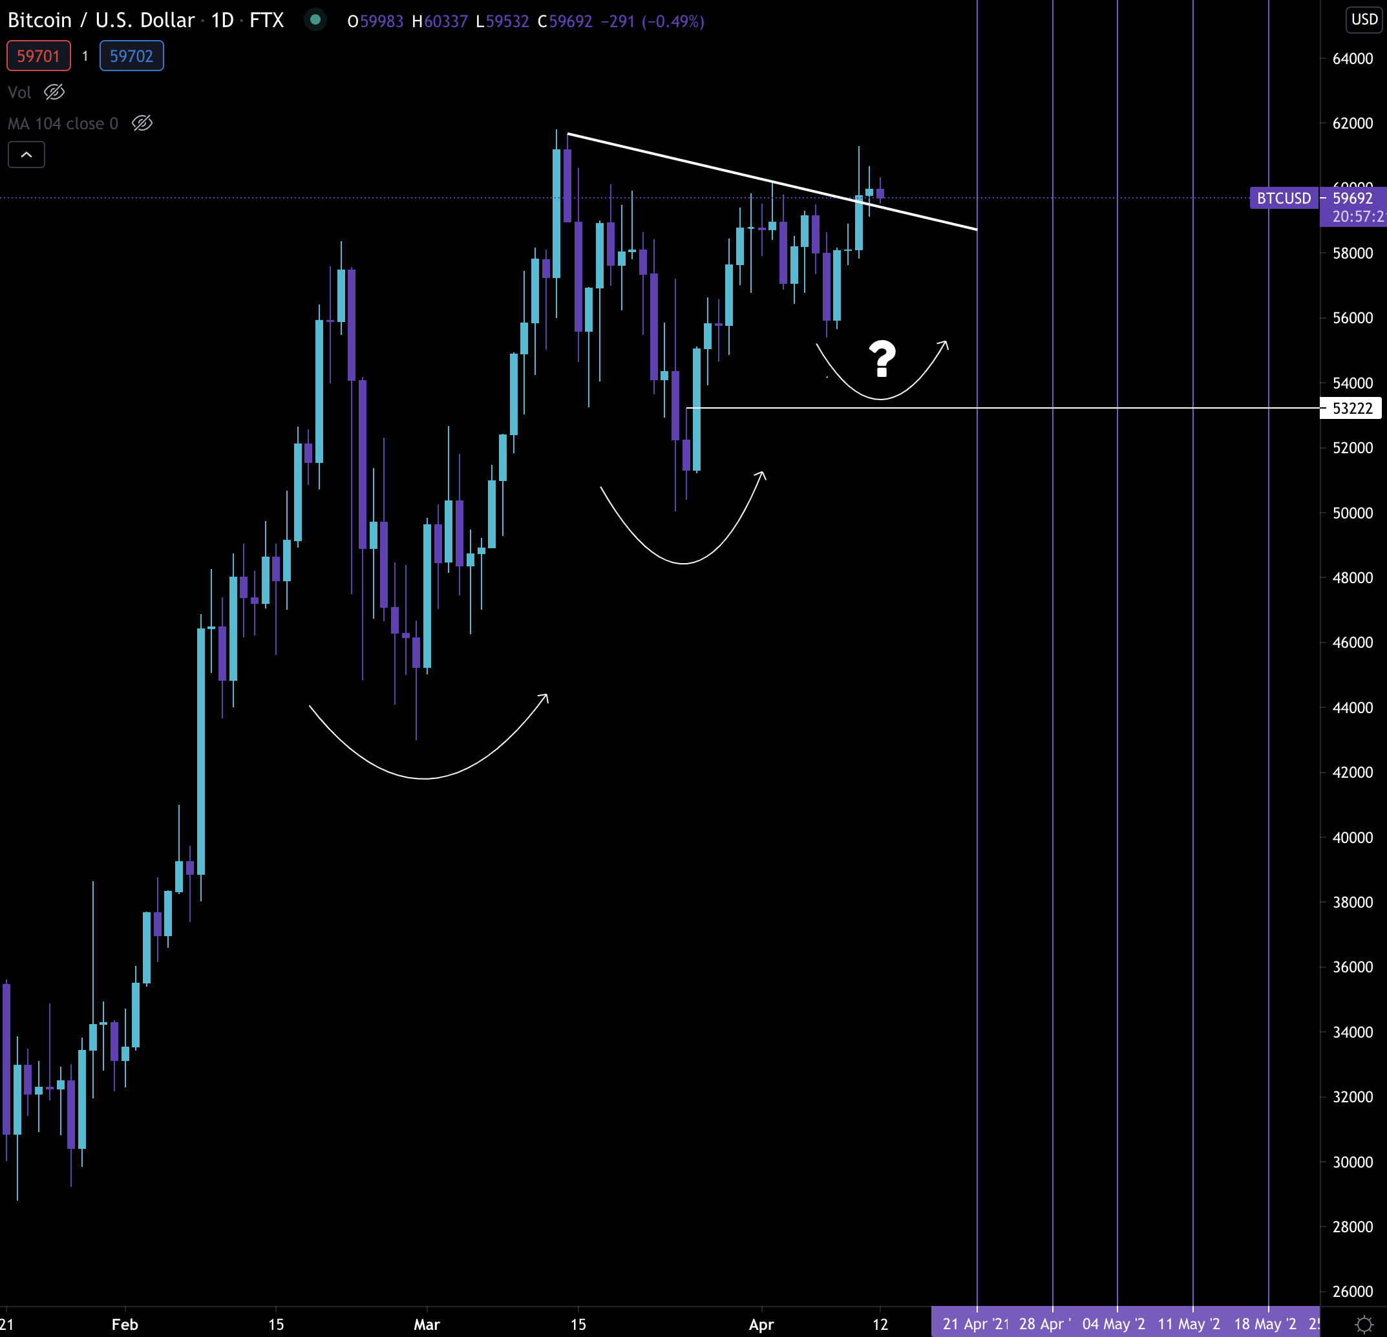Image resolution: width=1387 pixels, height=1337 pixels.
Task: Select the question mark annotation on chart
Action: click(x=882, y=358)
